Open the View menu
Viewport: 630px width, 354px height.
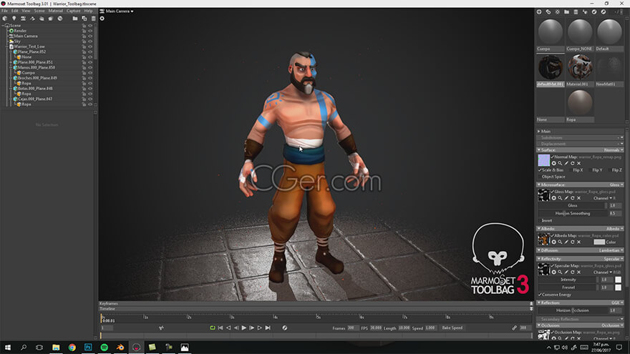point(26,11)
